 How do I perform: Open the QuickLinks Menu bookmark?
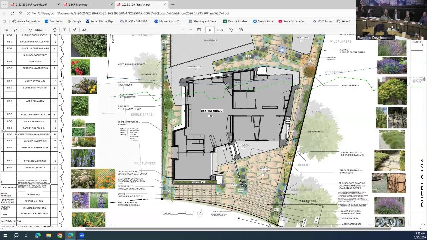pos(236,21)
